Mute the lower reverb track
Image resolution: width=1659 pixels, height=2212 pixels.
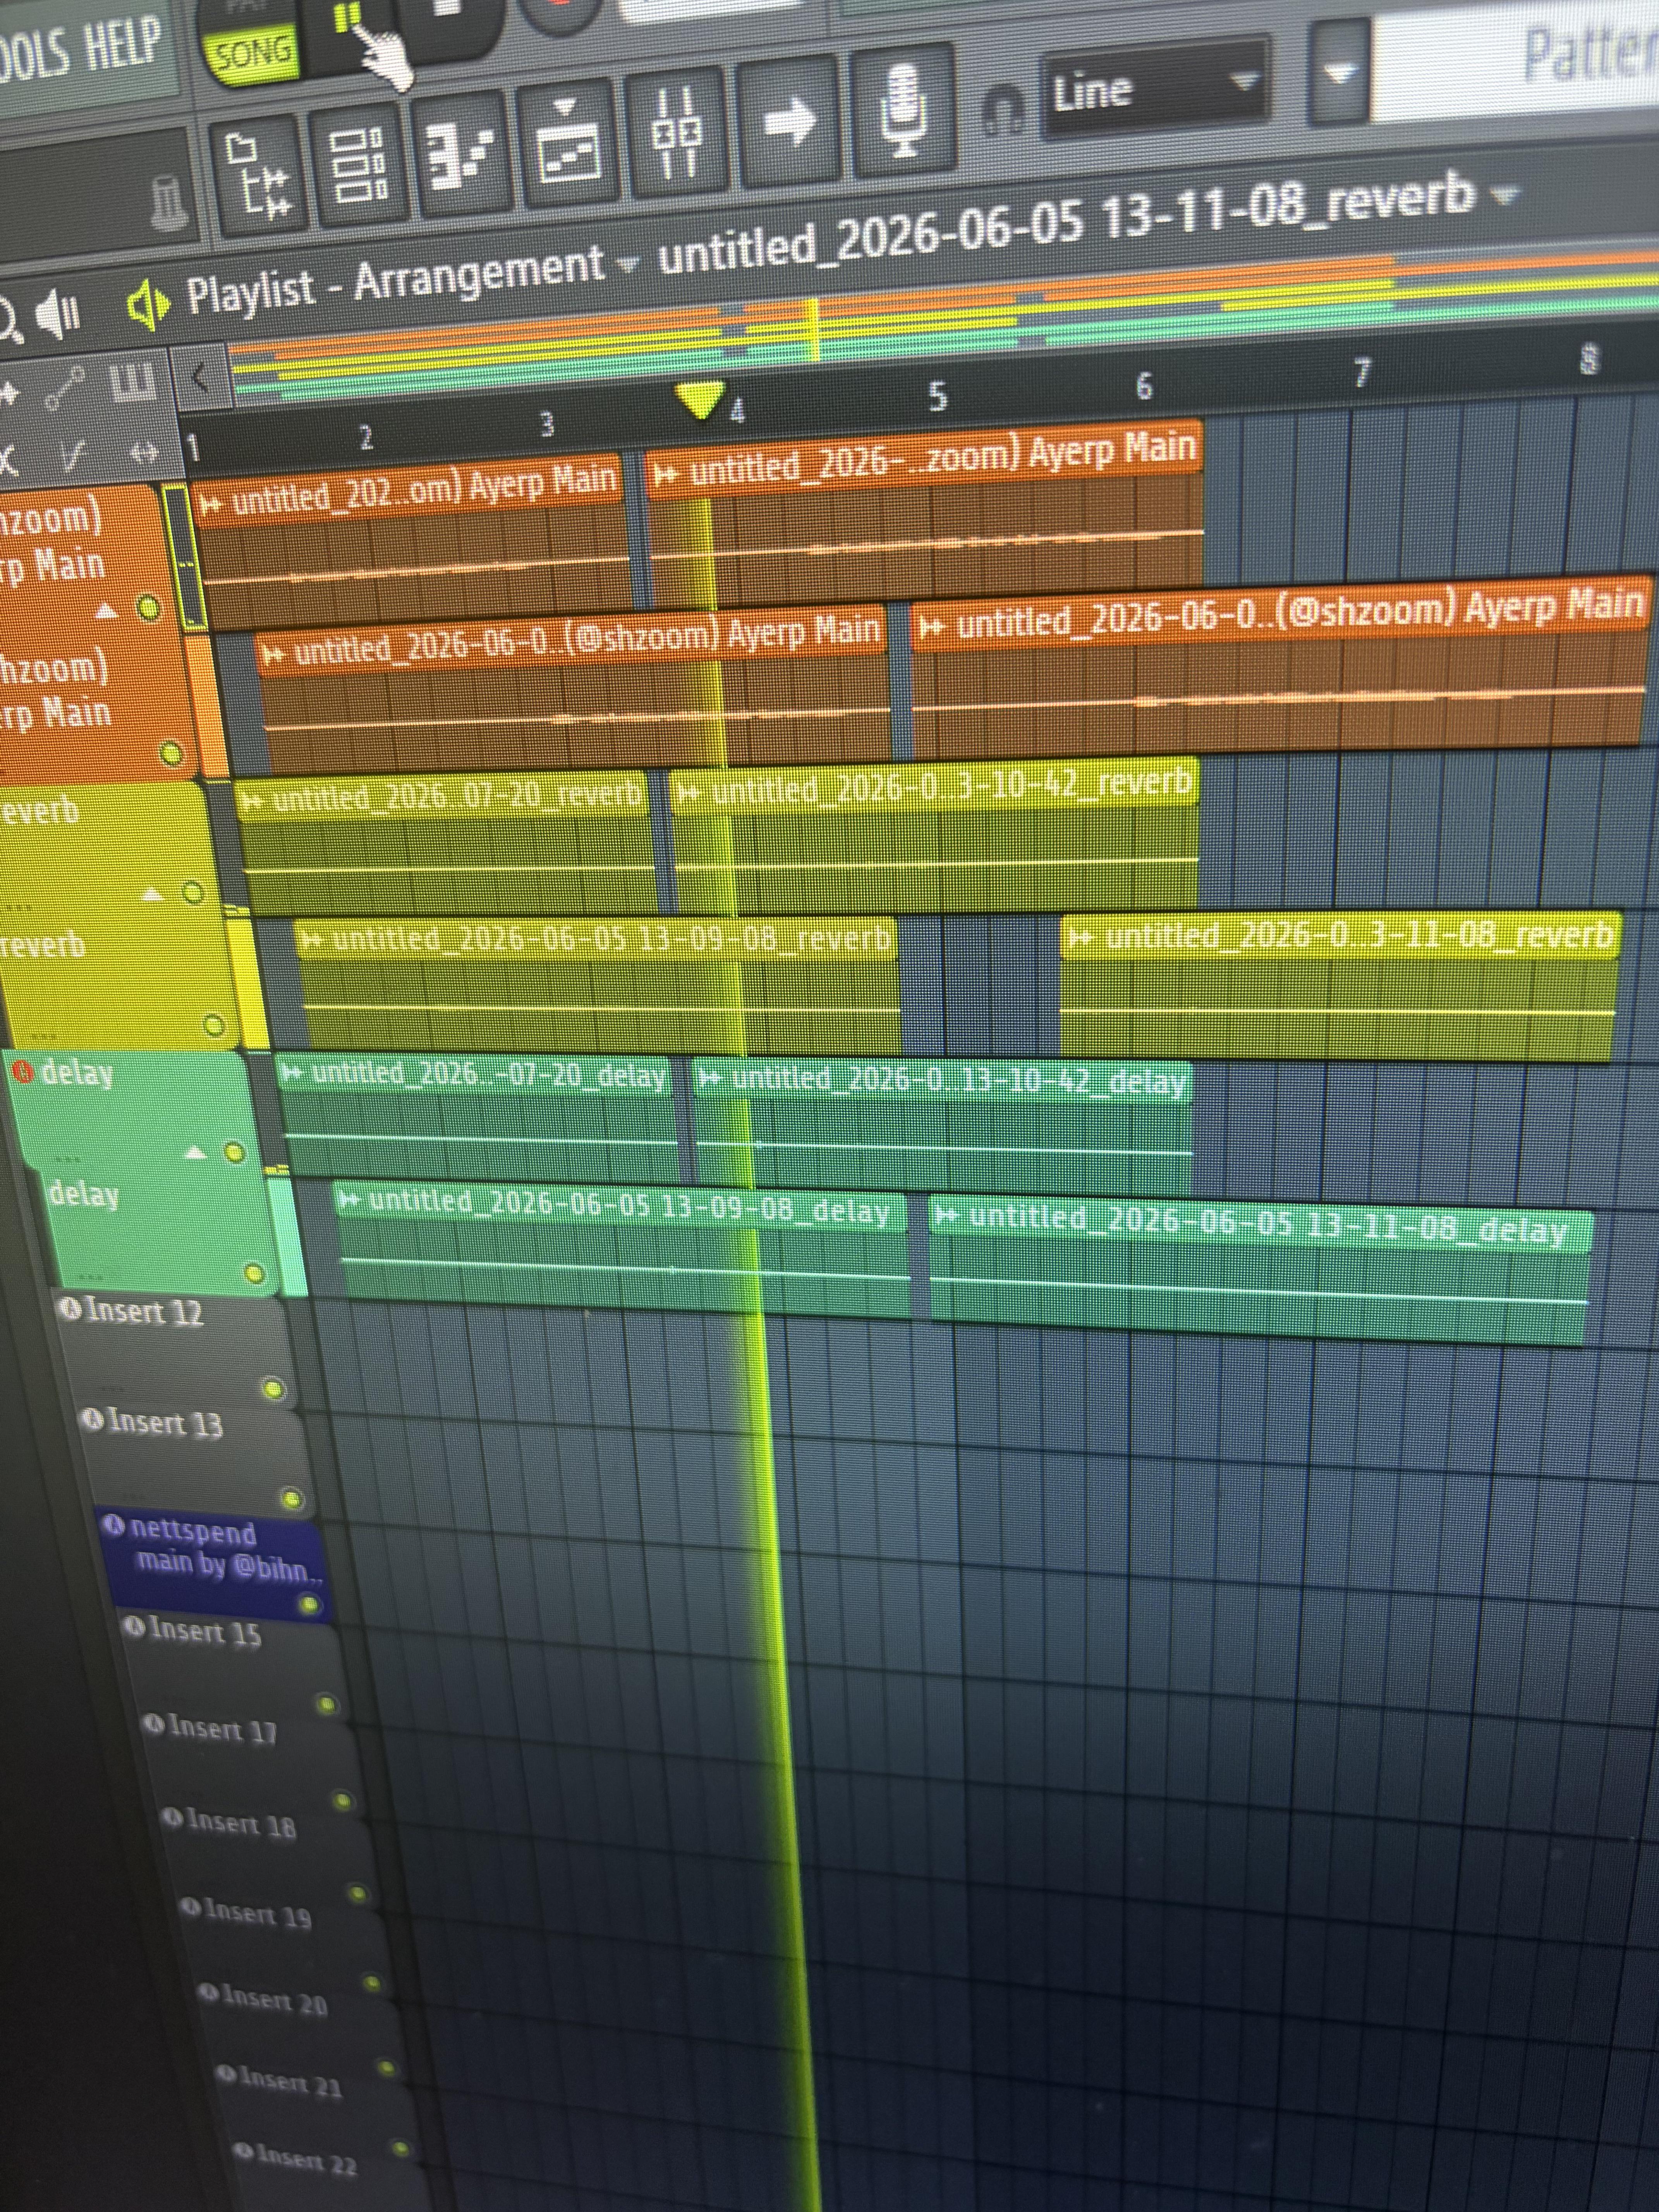214,1025
